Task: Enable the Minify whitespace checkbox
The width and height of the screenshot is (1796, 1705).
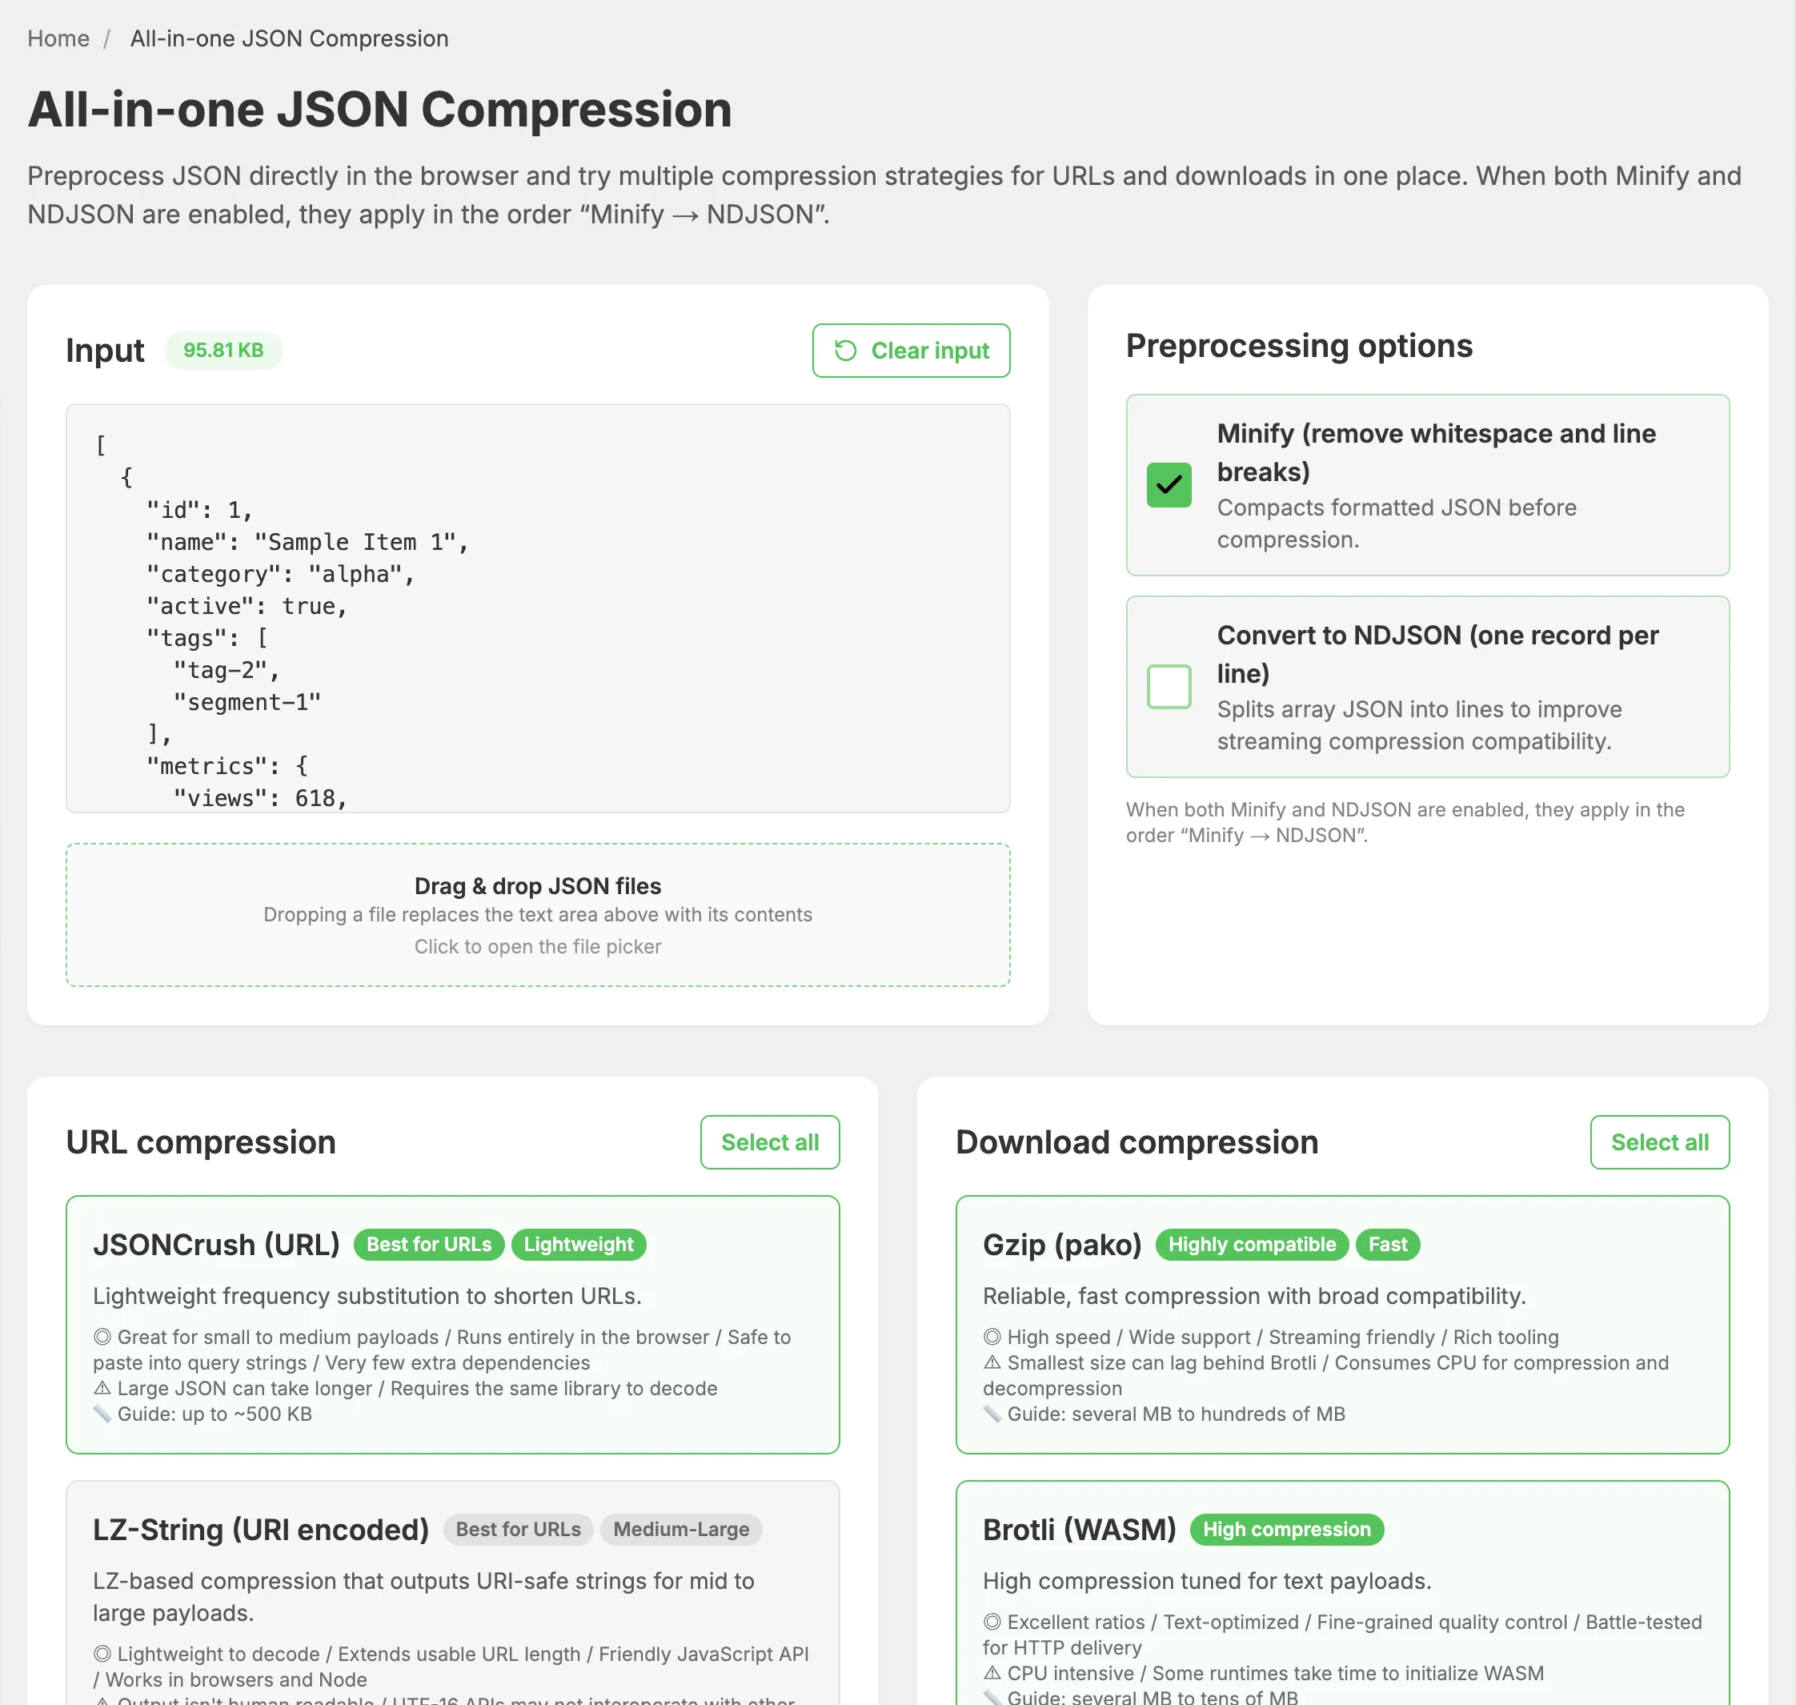Action: (x=1169, y=485)
